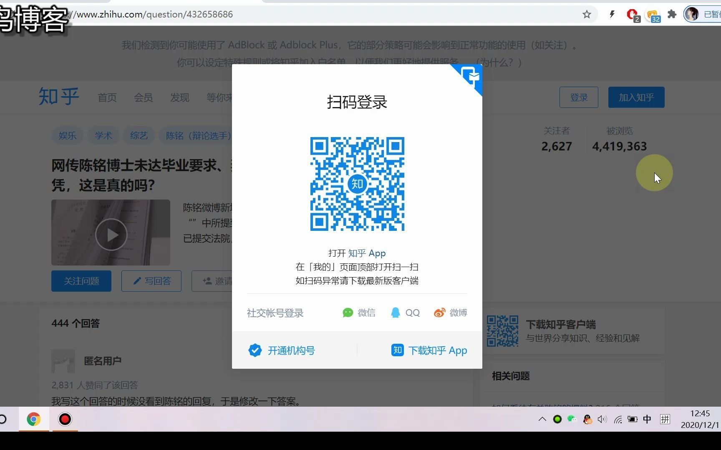721x450 pixels.
Task: Switch login dialog to password mode corner icon
Action: click(471, 76)
